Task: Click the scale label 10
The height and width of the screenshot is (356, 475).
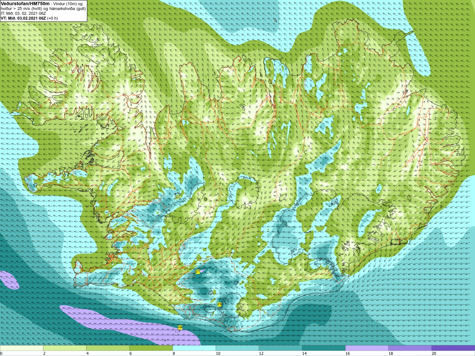Action: 218,353
